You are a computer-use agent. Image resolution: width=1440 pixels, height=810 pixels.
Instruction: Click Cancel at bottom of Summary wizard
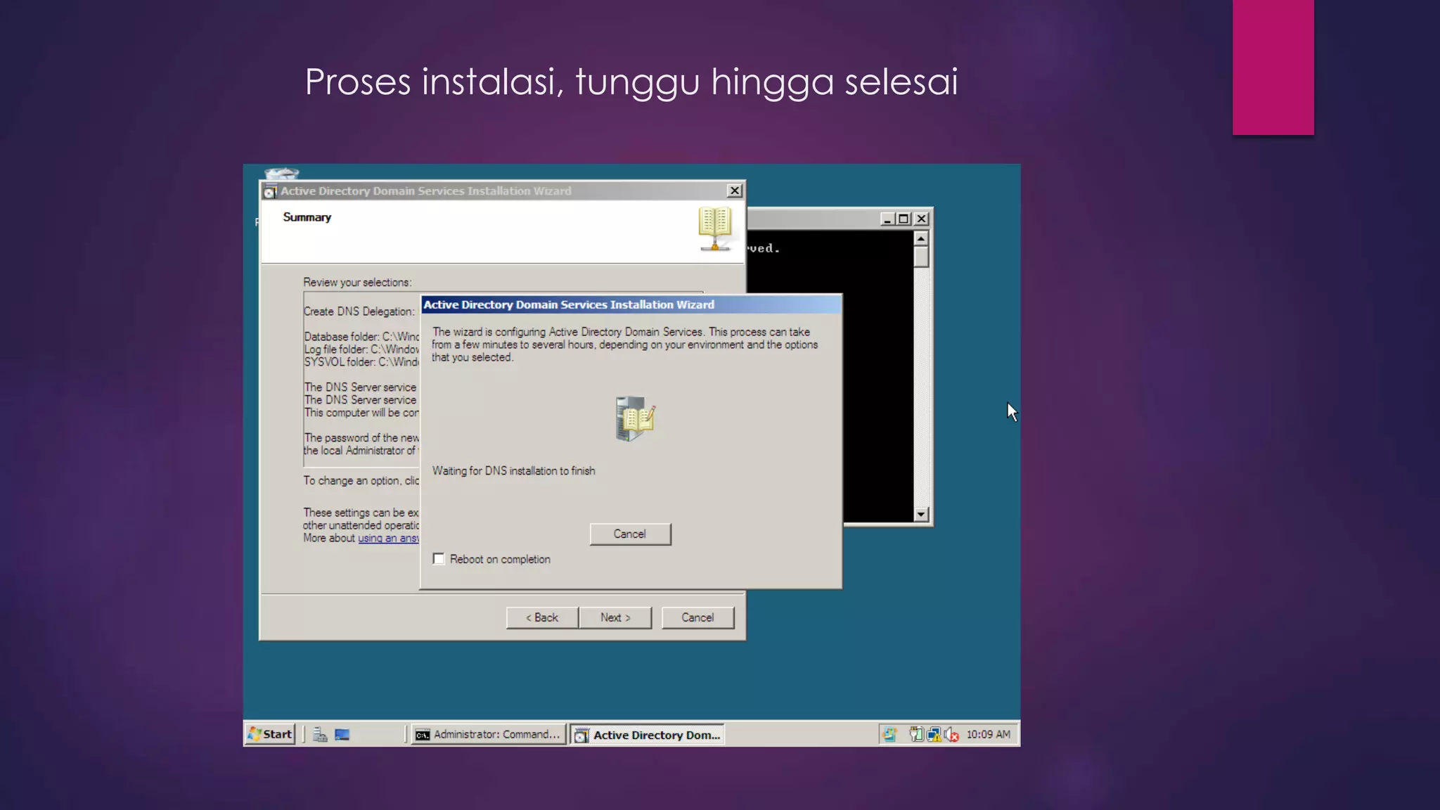pos(697,617)
